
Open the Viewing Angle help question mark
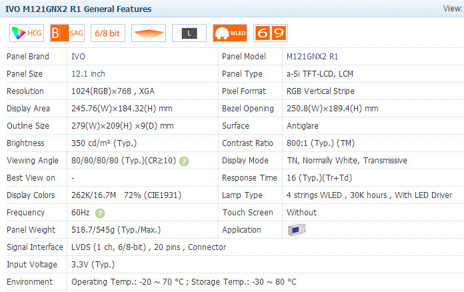click(184, 161)
